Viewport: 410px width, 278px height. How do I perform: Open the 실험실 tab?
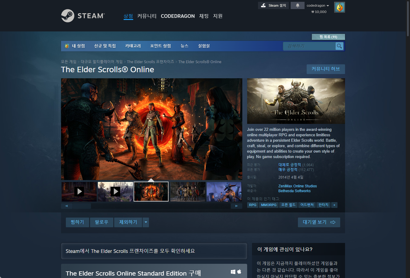pos(204,46)
